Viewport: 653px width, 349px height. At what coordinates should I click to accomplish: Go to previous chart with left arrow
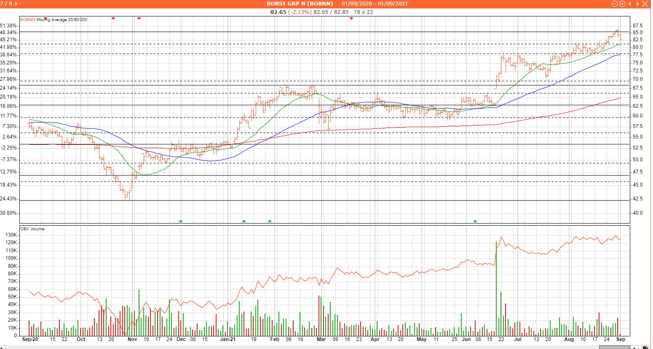pyautogui.click(x=630, y=4)
